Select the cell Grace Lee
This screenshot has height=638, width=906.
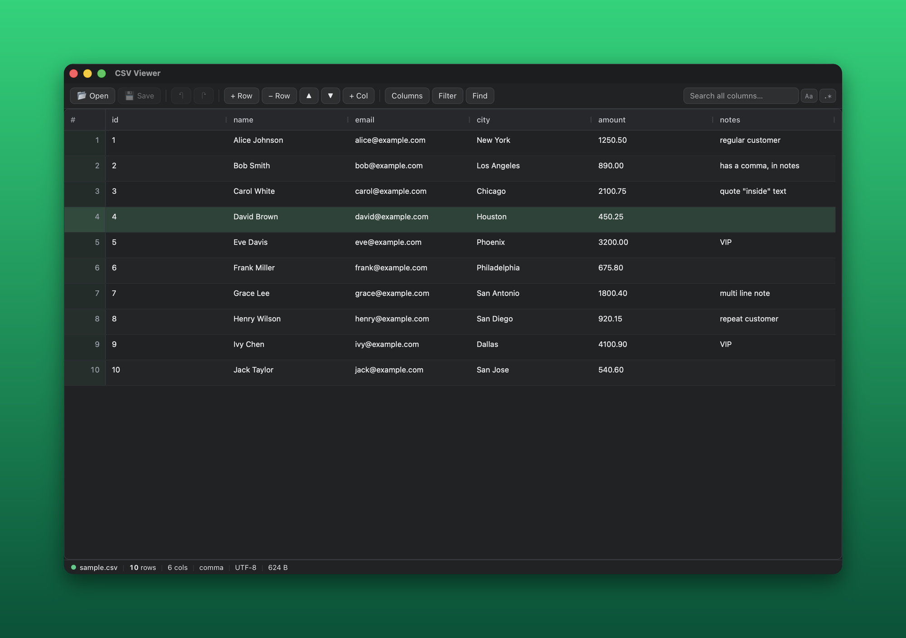tap(288, 296)
